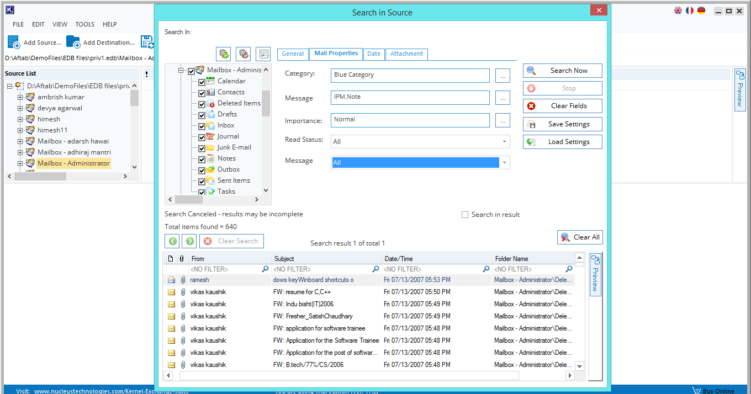Switch to the Attachment tab
Screen dimensions: 751x394
point(406,54)
